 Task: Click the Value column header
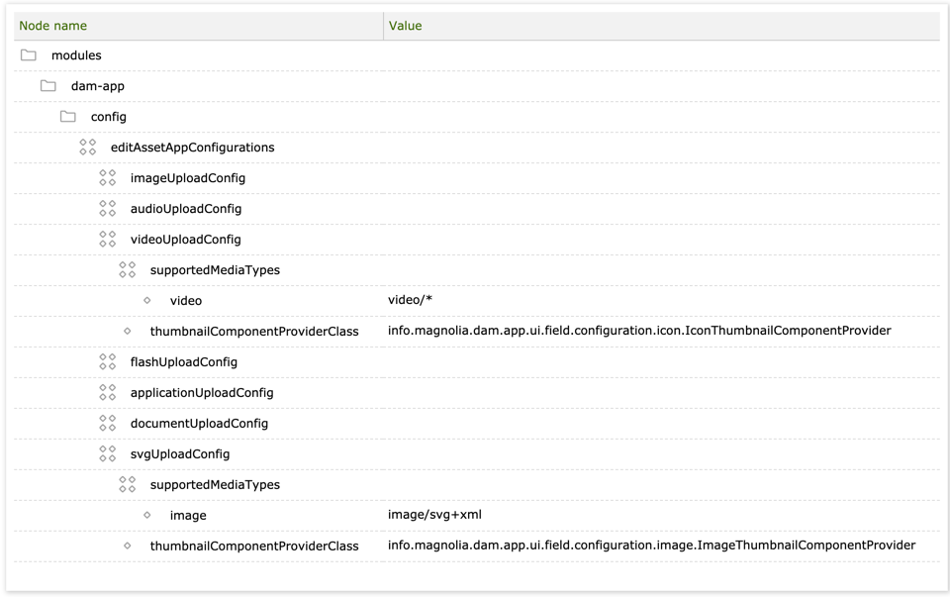(x=406, y=26)
